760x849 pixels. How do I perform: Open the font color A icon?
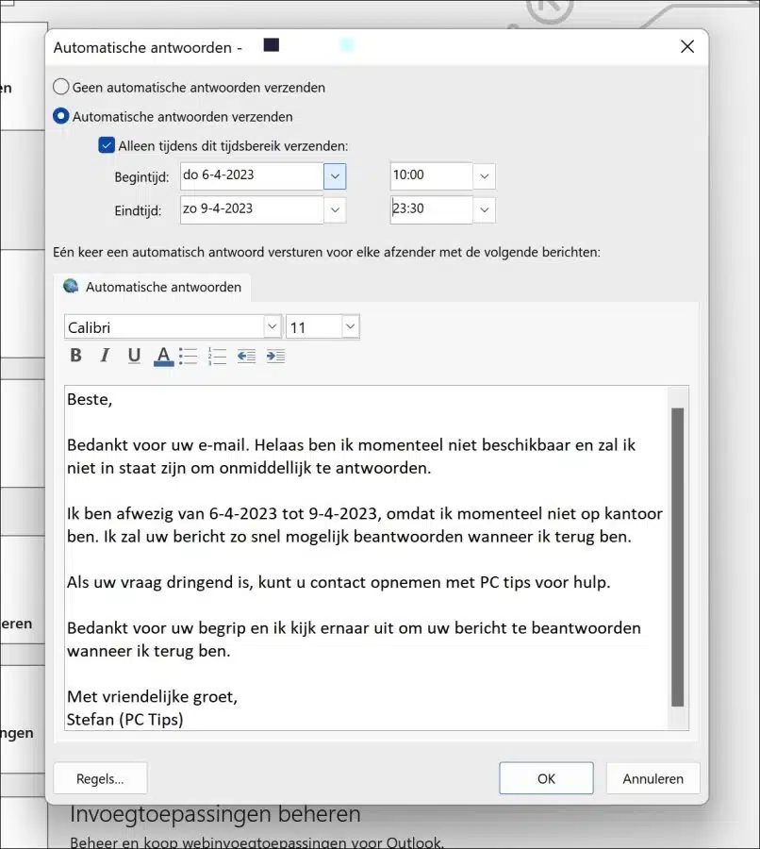[x=163, y=356]
